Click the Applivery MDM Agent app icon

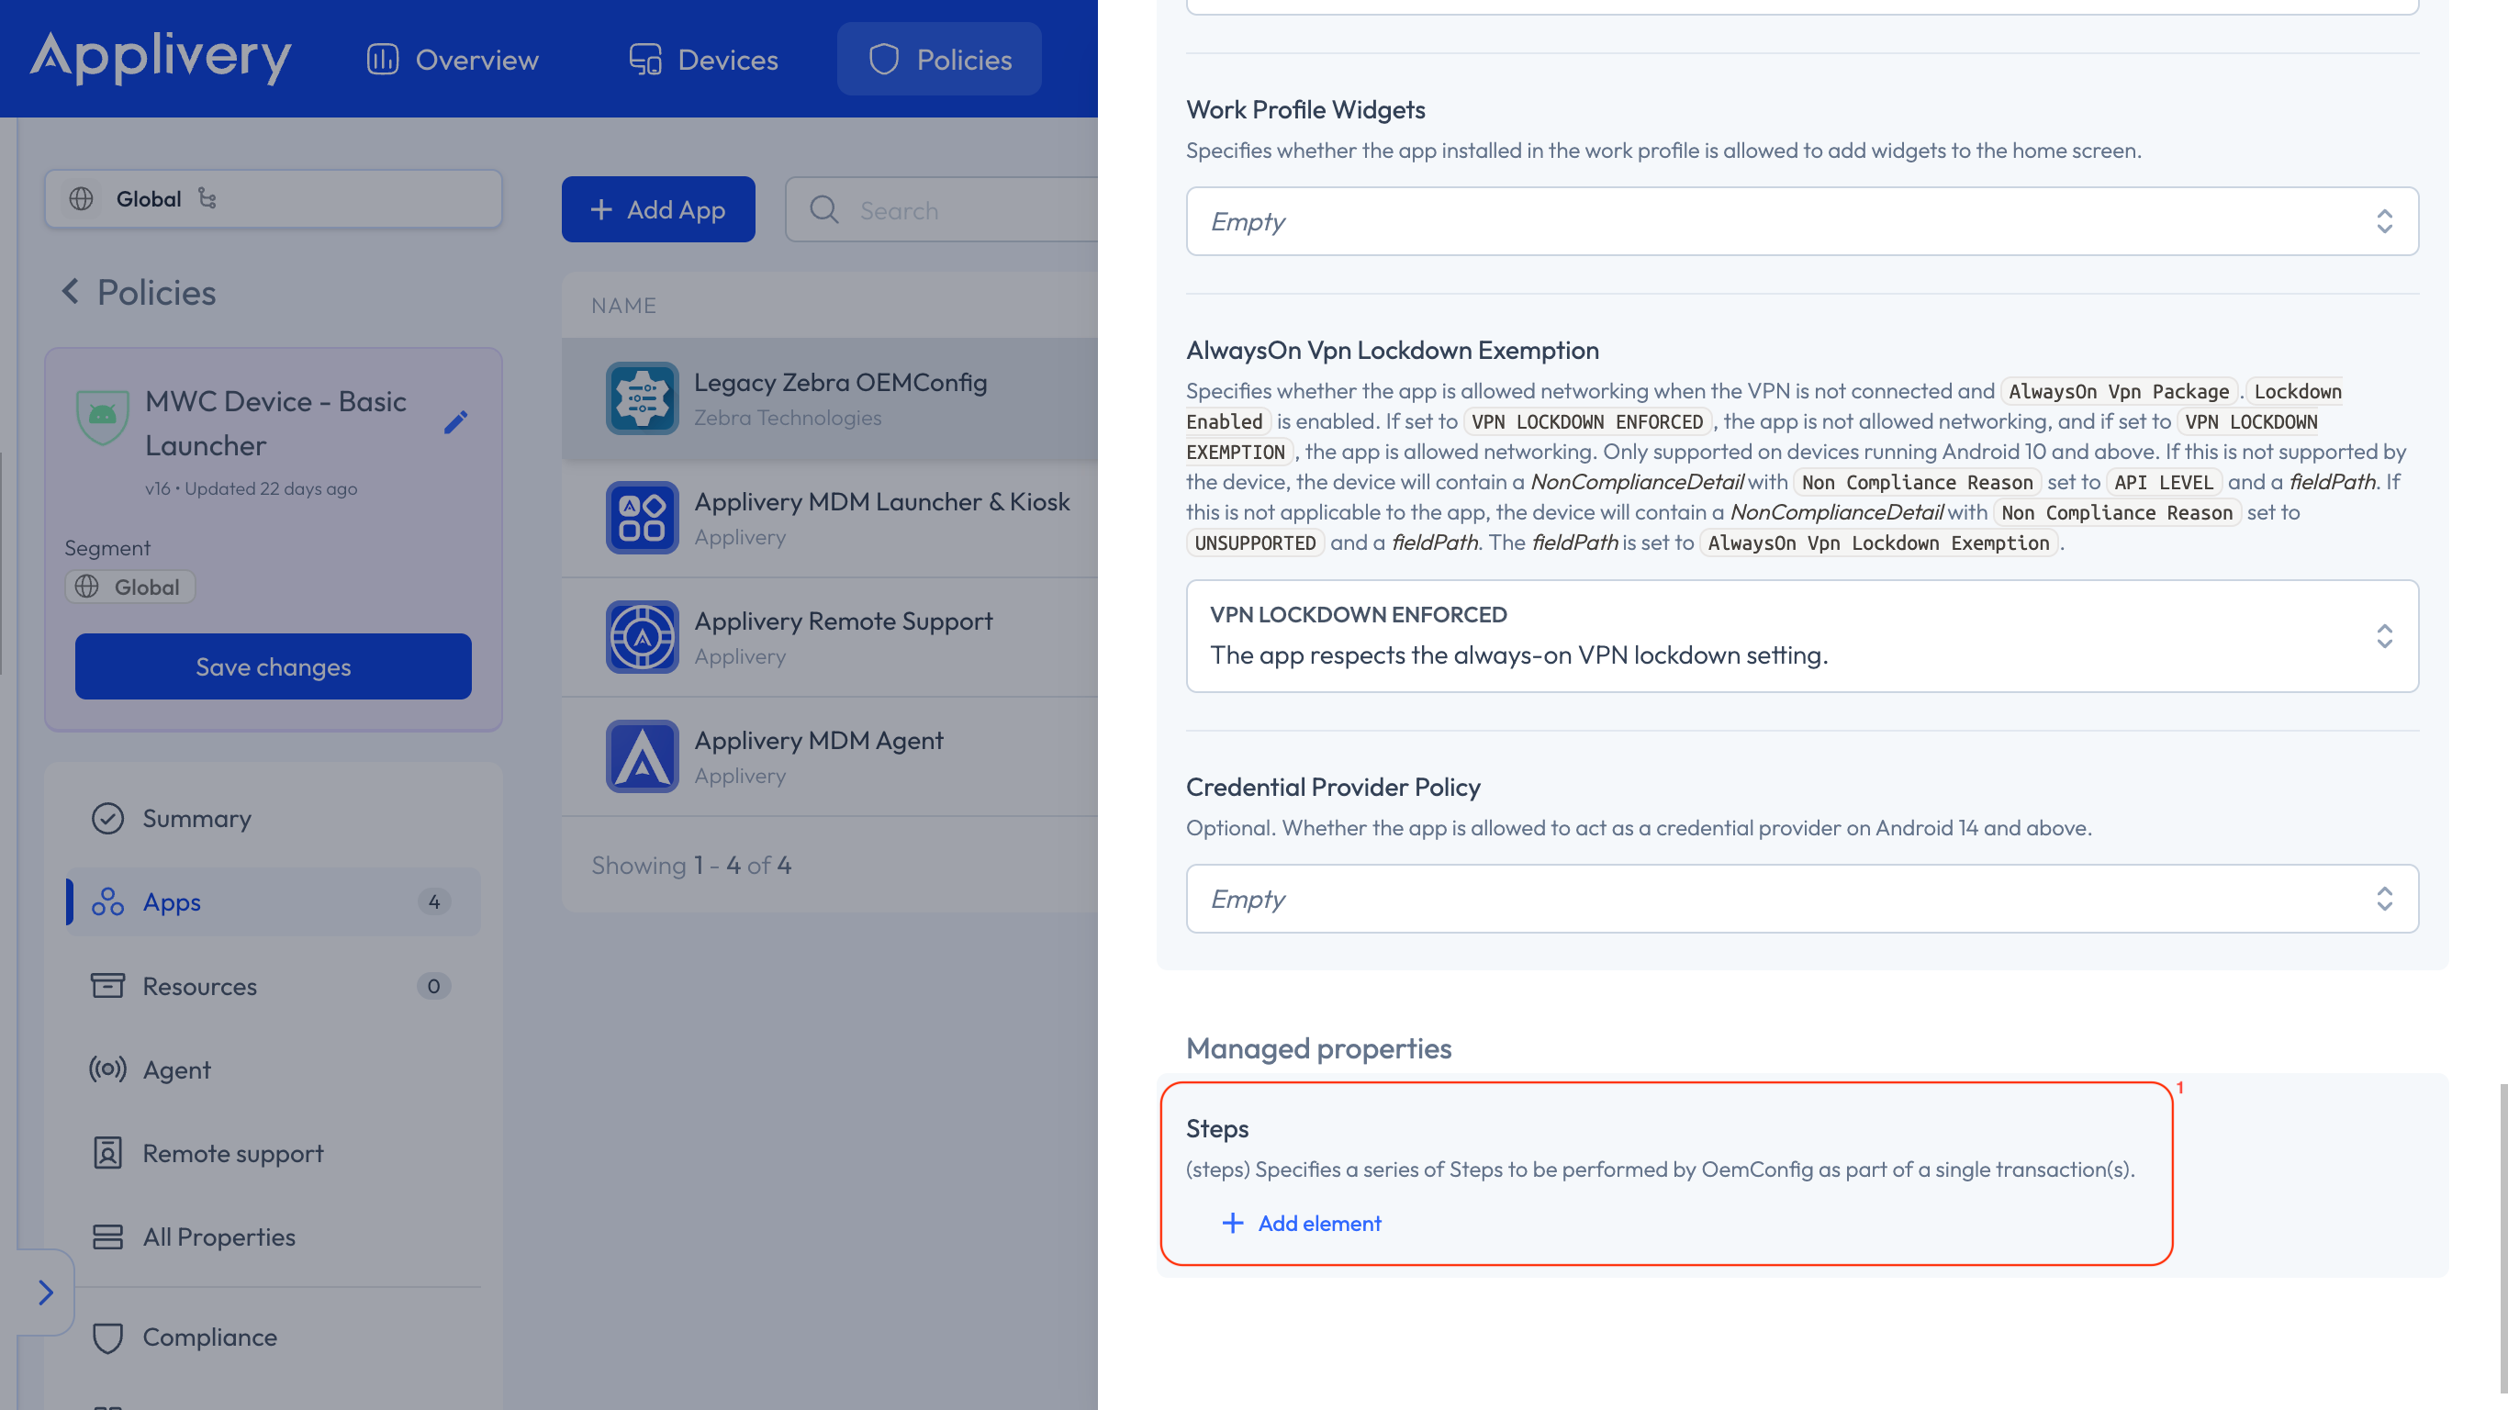(x=642, y=756)
